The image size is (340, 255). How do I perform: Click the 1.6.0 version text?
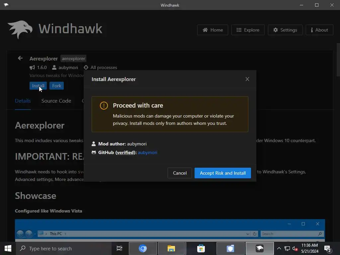tap(42, 67)
